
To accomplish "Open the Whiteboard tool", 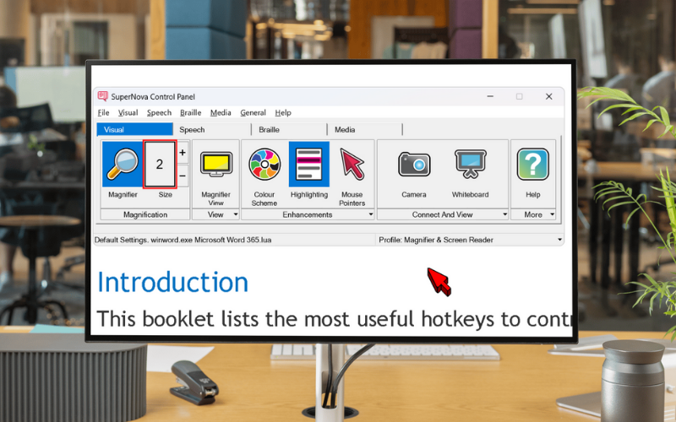I will (x=471, y=164).
